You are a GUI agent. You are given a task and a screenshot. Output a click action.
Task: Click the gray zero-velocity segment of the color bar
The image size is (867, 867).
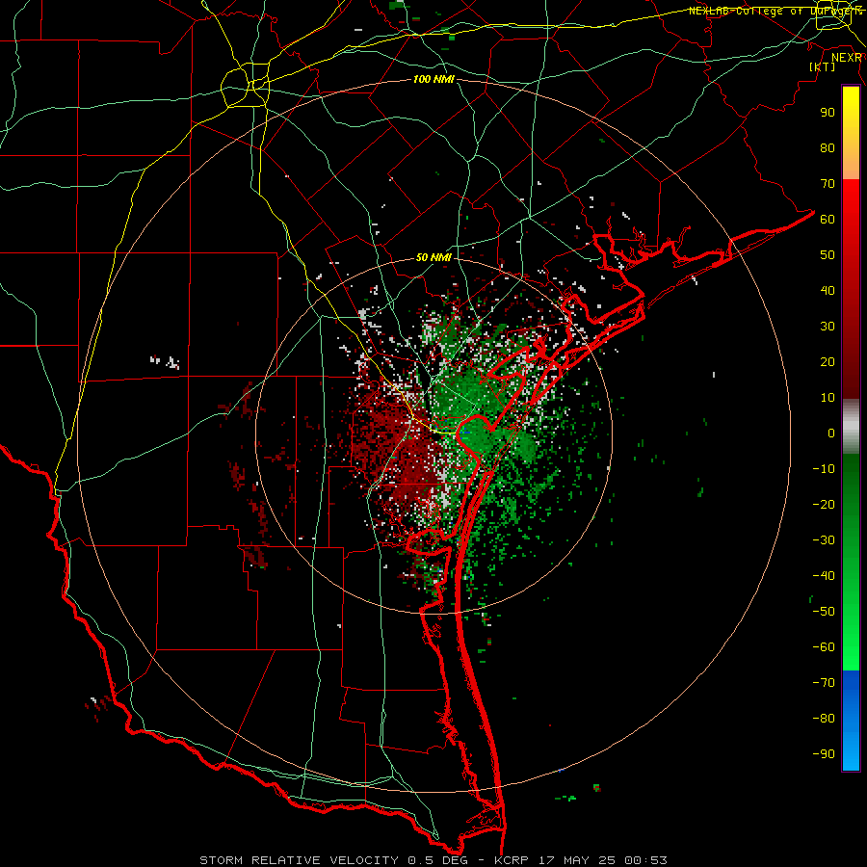(x=851, y=427)
